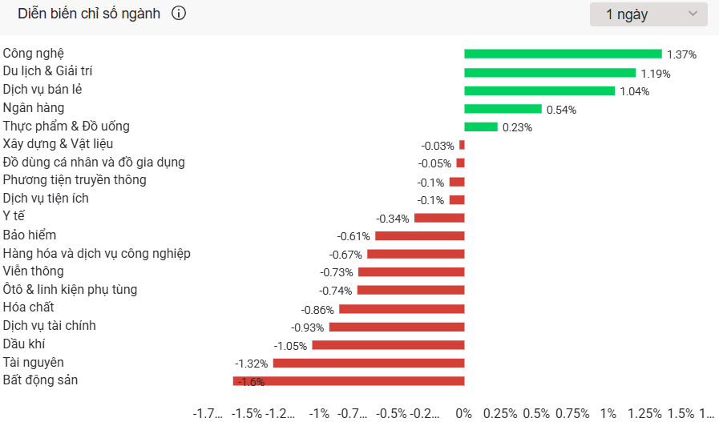Click the Dầu khí bar
This screenshot has height=422, width=719.
pyautogui.click(x=388, y=345)
